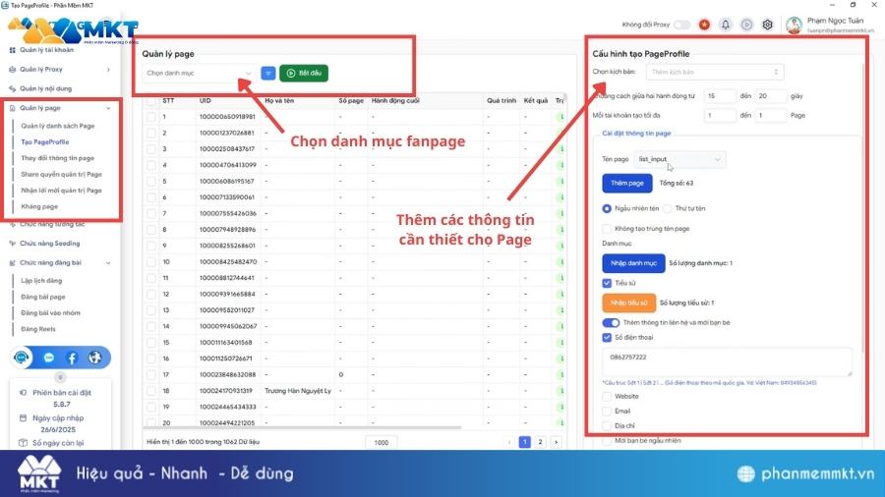This screenshot has height=497, width=885.
Task: Click the blue filter icon beside category dropdown
Action: [268, 74]
